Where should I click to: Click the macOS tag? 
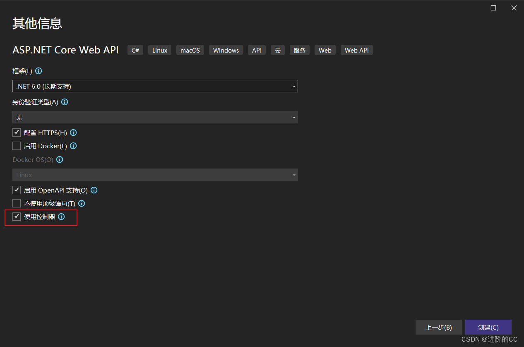[190, 50]
